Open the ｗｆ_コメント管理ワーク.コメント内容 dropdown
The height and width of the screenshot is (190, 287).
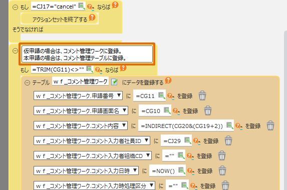pos(81,125)
